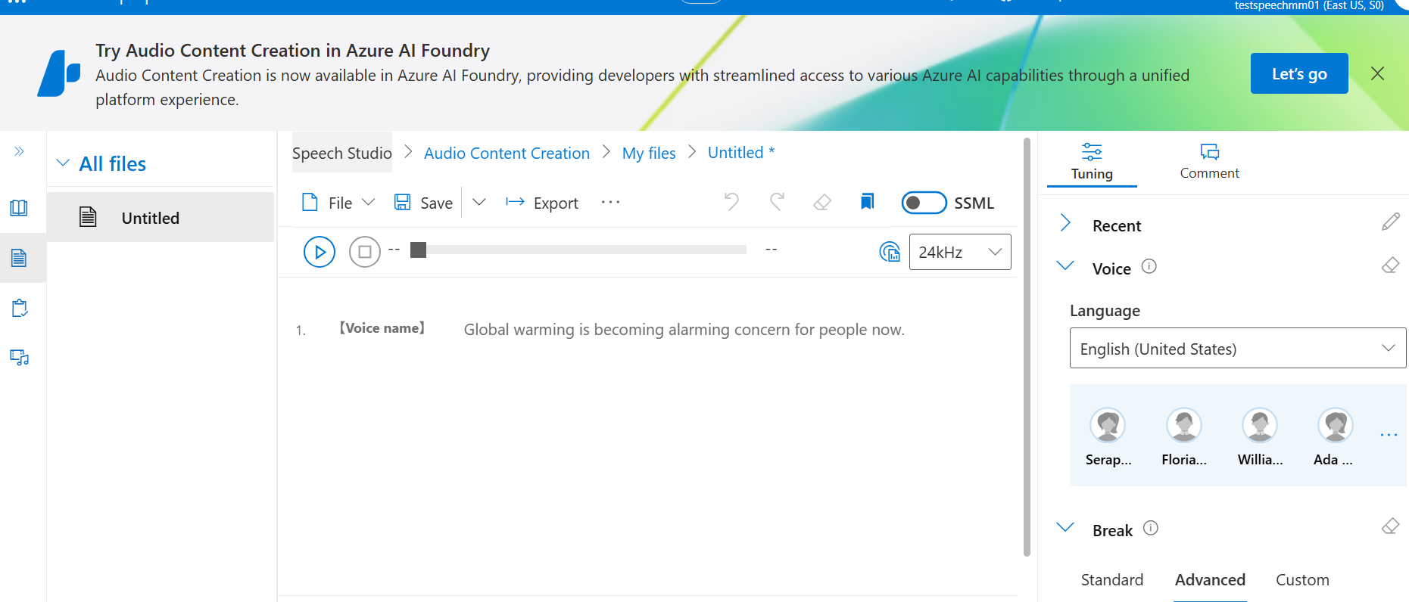Open the 24kHz sample rate dropdown
This screenshot has height=602, width=1409.
[960, 252]
